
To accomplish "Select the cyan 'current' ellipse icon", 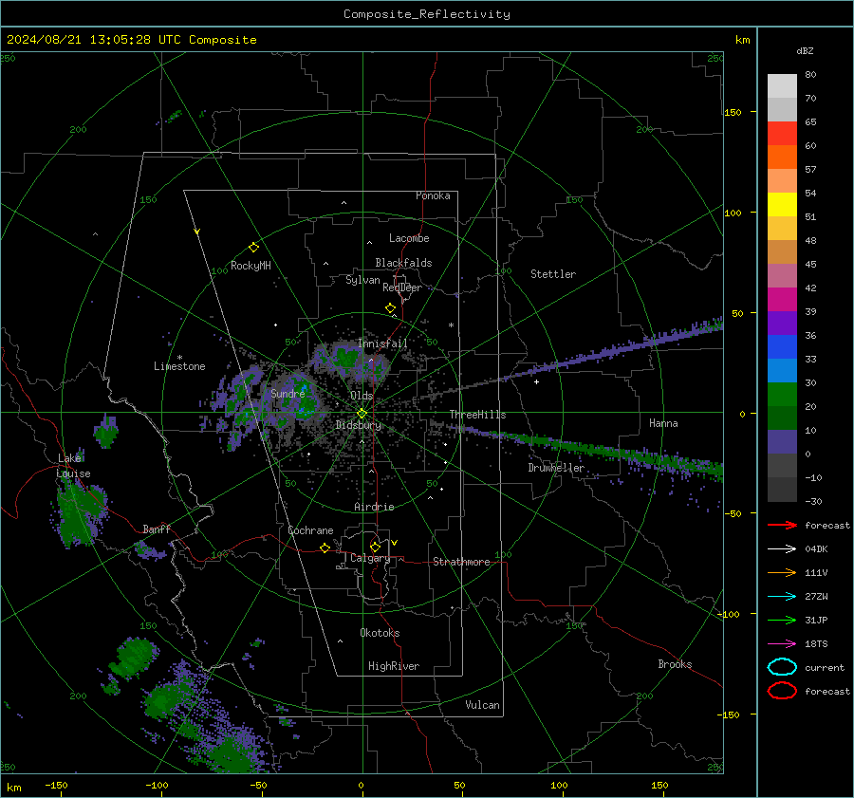I will coord(782,667).
